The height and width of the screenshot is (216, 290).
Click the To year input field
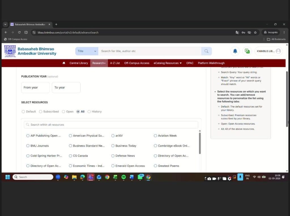(x=66, y=88)
